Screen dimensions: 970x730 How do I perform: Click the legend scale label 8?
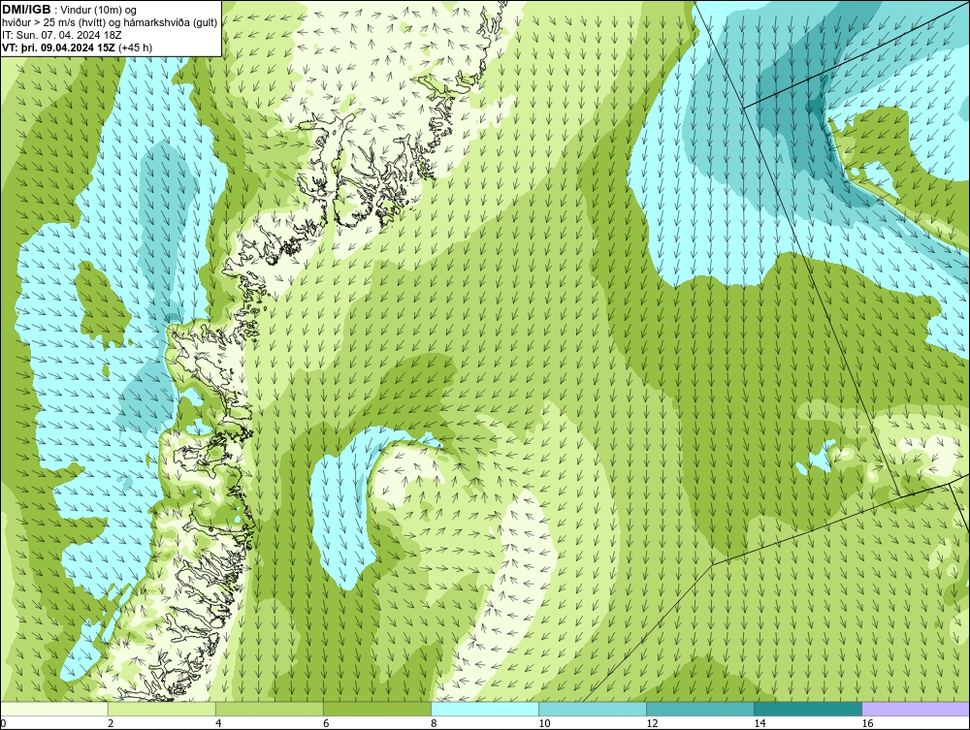pos(434,723)
